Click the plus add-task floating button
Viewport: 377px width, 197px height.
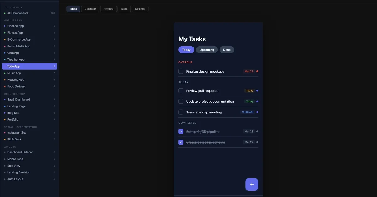(x=252, y=184)
